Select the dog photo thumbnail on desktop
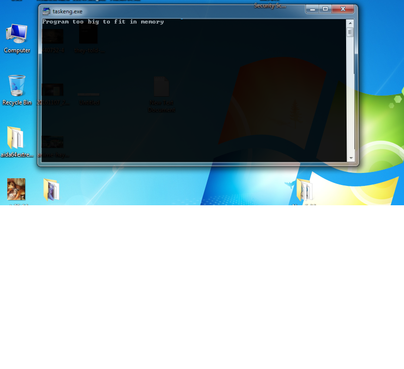The height and width of the screenshot is (369, 404). (16, 189)
